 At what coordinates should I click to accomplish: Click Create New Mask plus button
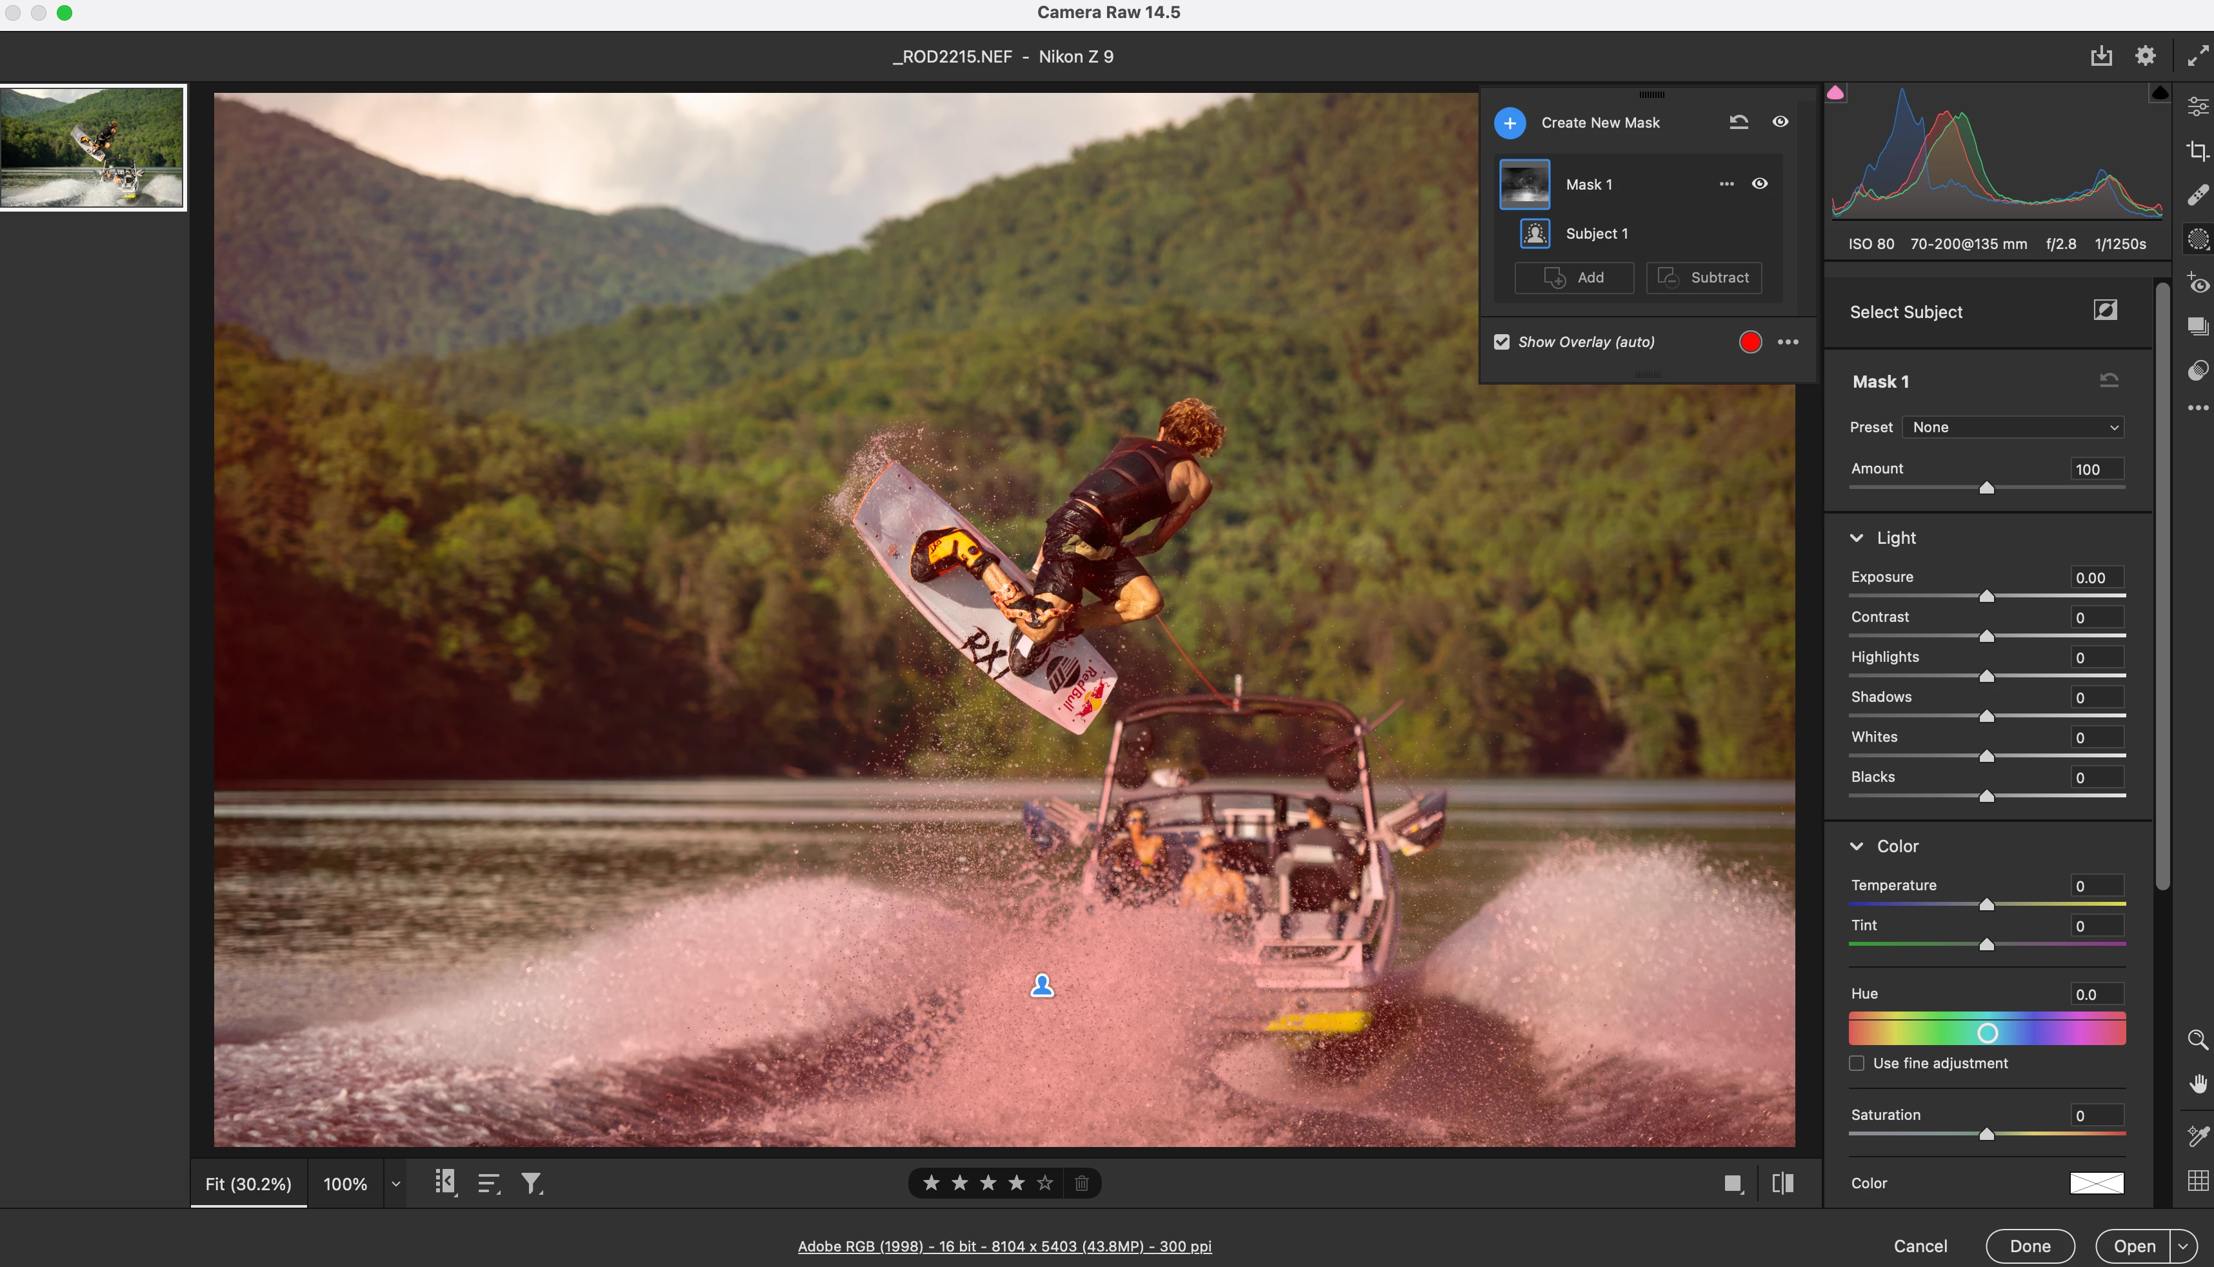[x=1510, y=123]
